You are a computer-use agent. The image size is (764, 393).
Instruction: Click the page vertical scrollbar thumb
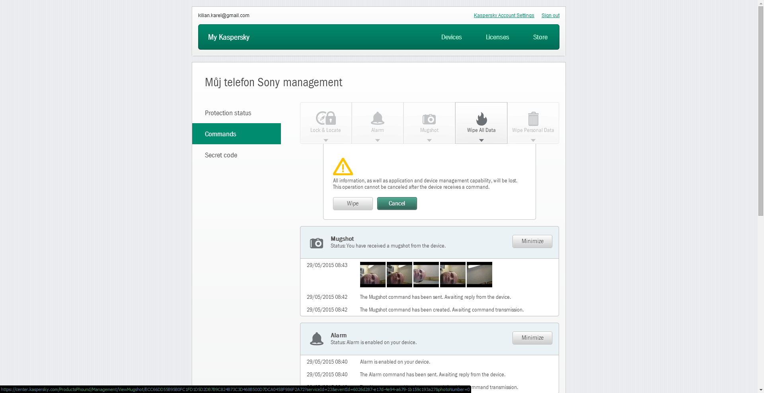760,111
